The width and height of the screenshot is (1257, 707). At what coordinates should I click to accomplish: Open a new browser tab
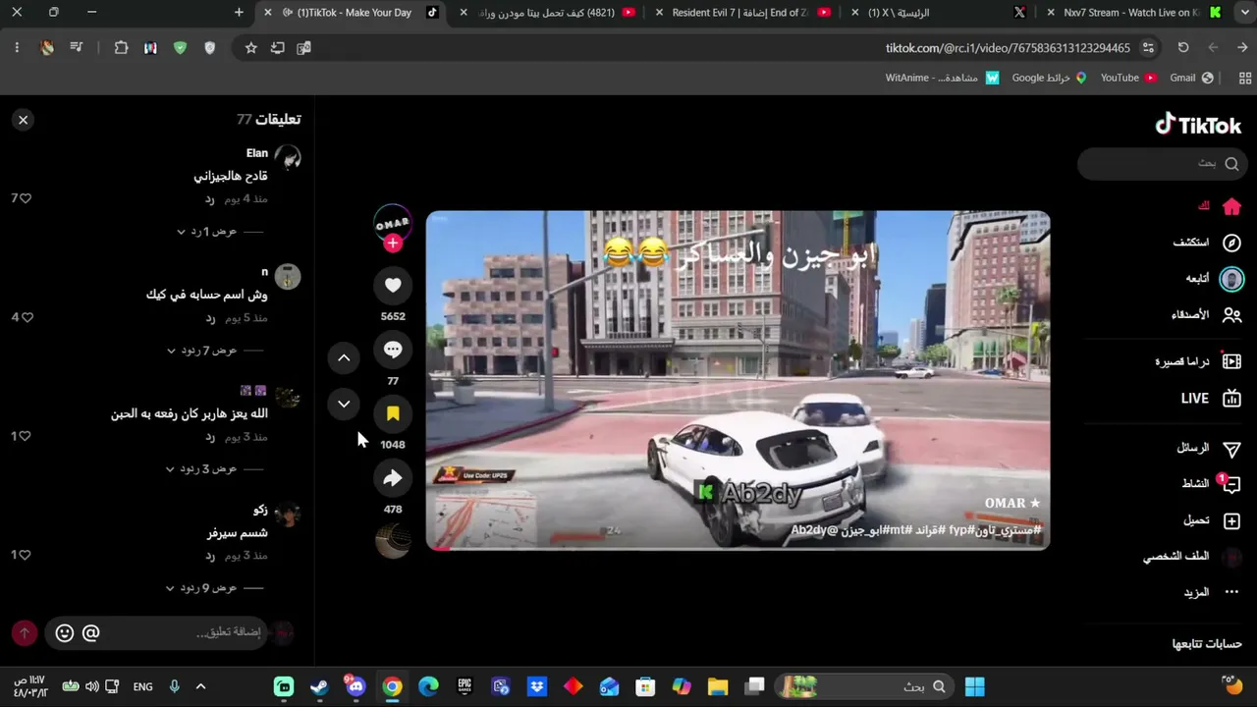(x=239, y=13)
